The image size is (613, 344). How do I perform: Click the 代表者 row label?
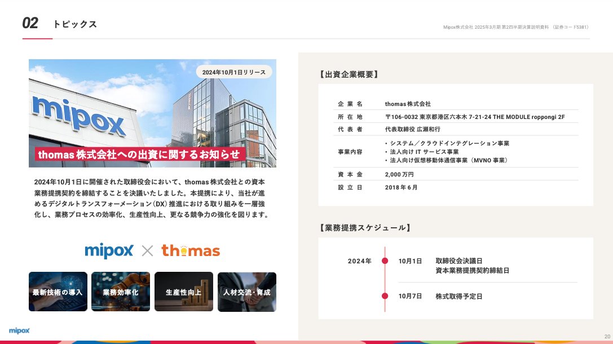point(350,129)
